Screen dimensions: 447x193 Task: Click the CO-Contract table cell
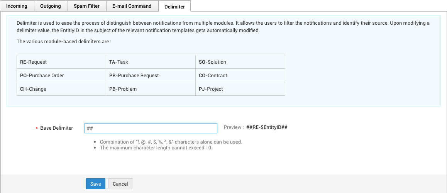(x=240, y=75)
